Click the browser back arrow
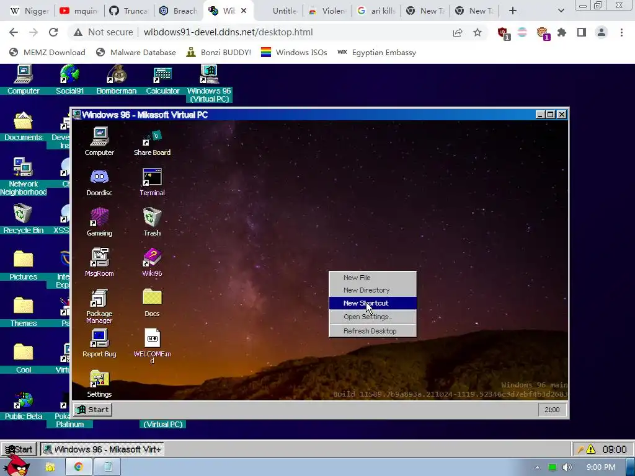Viewport: 635px width, 476px height. tap(14, 32)
